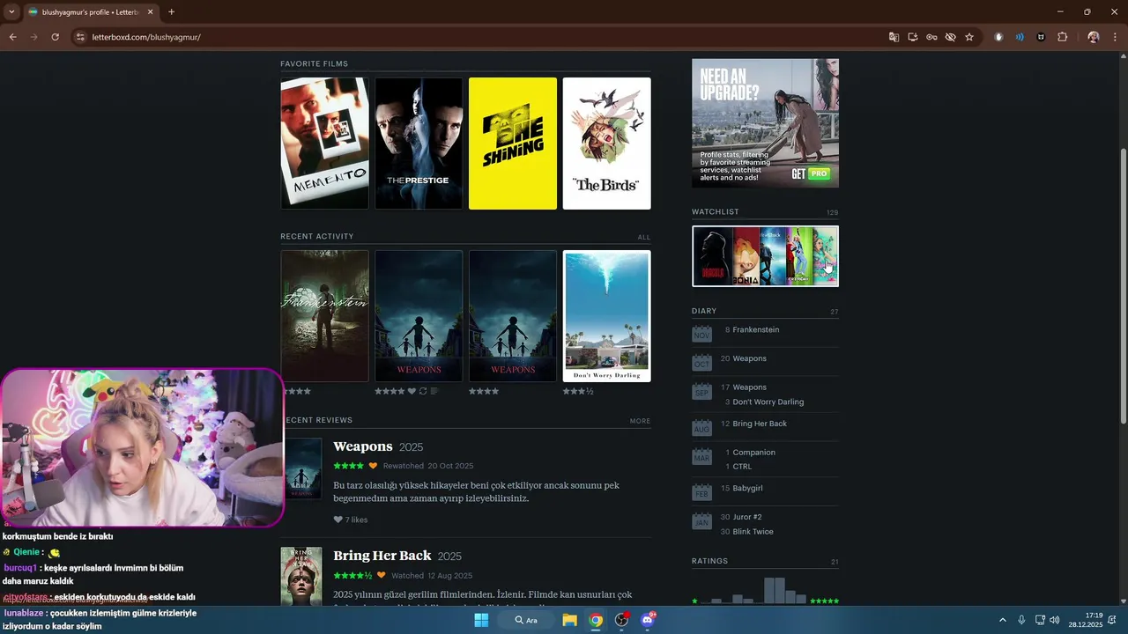Screen dimensions: 1128x634
Task: Open the Windows Start menu
Action: pyautogui.click(x=481, y=620)
